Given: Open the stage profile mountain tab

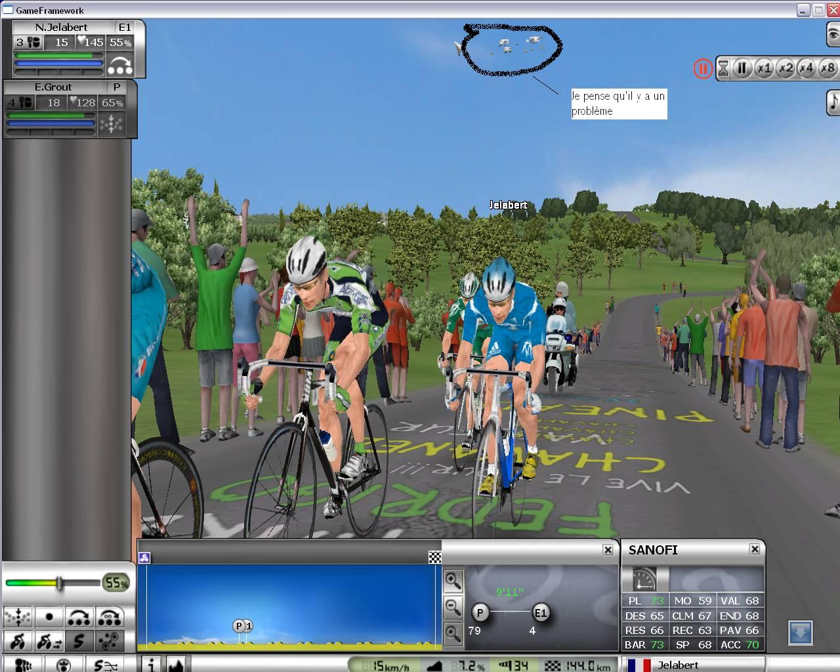Looking at the screenshot, I should [176, 664].
